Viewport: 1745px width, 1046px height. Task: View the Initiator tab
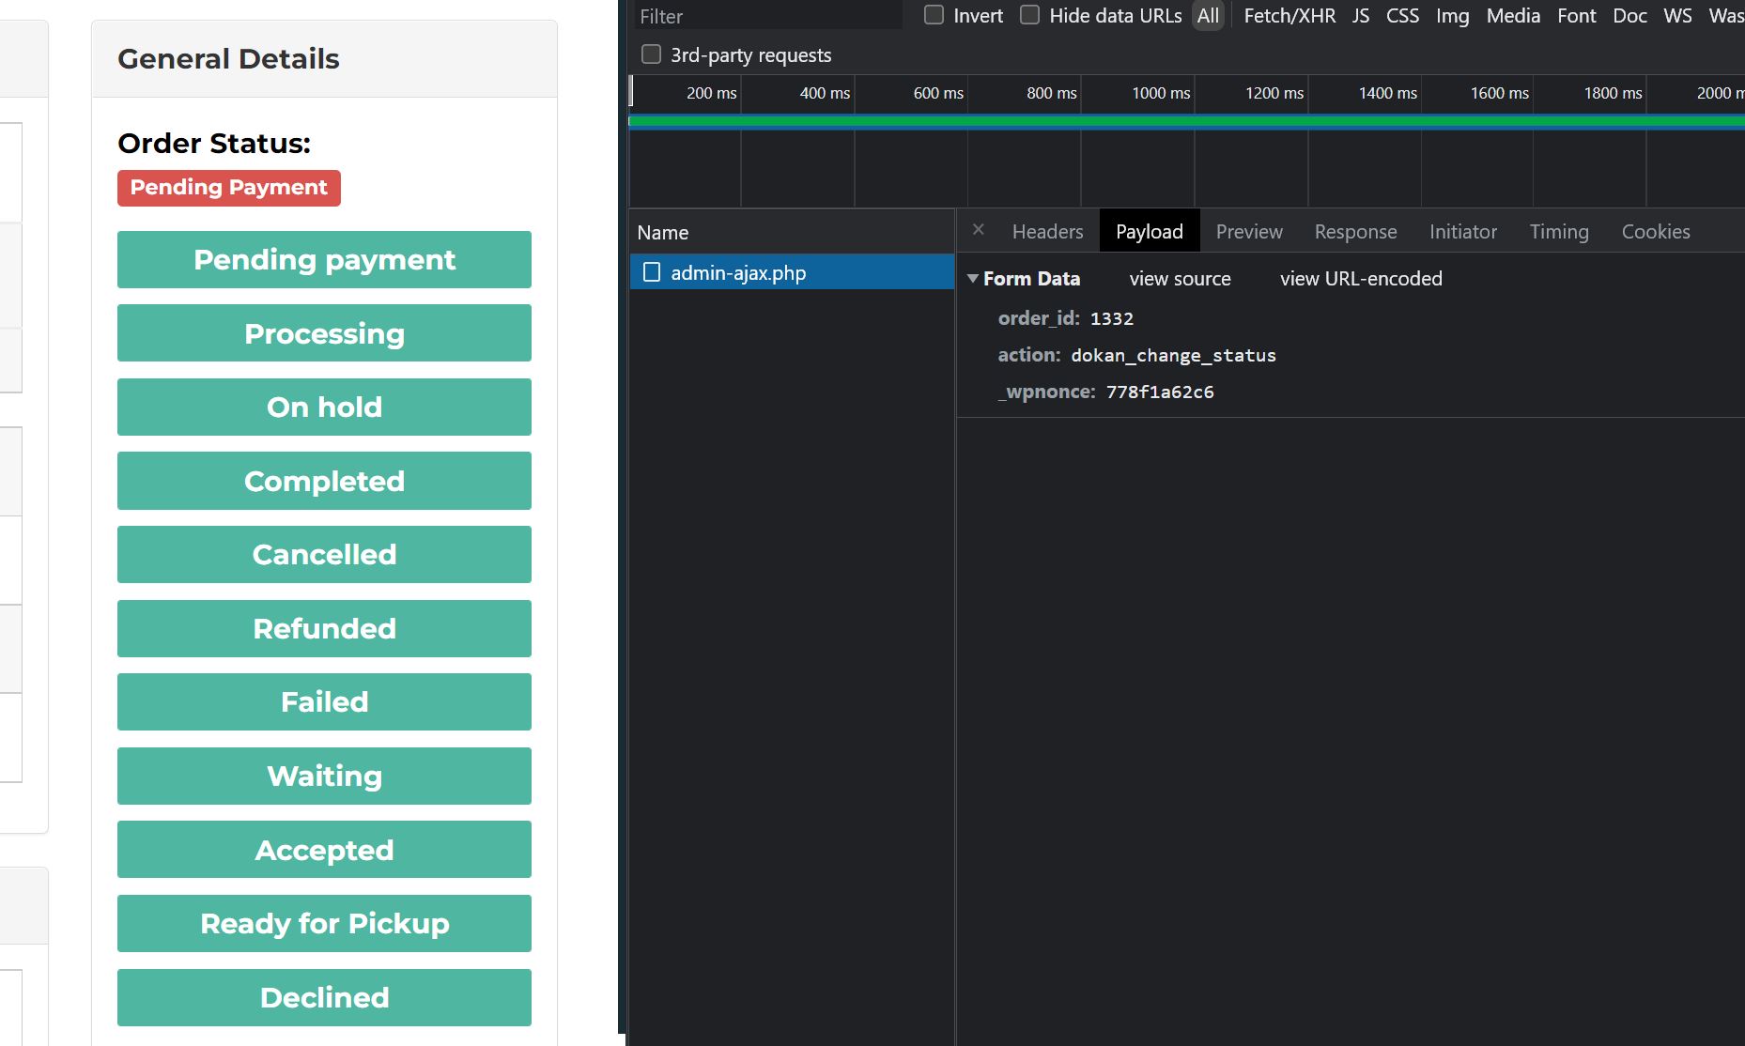[x=1463, y=231]
